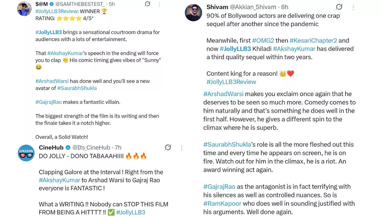Open the three-dot menu on Shivam's tweet
Image resolution: width=381 pixels, height=217 pixels.
click(x=353, y=7)
